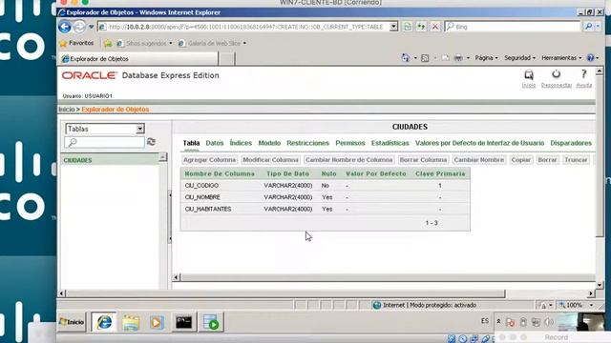Open Valores por Defecto de Interfaz de Usuario tab

[479, 143]
